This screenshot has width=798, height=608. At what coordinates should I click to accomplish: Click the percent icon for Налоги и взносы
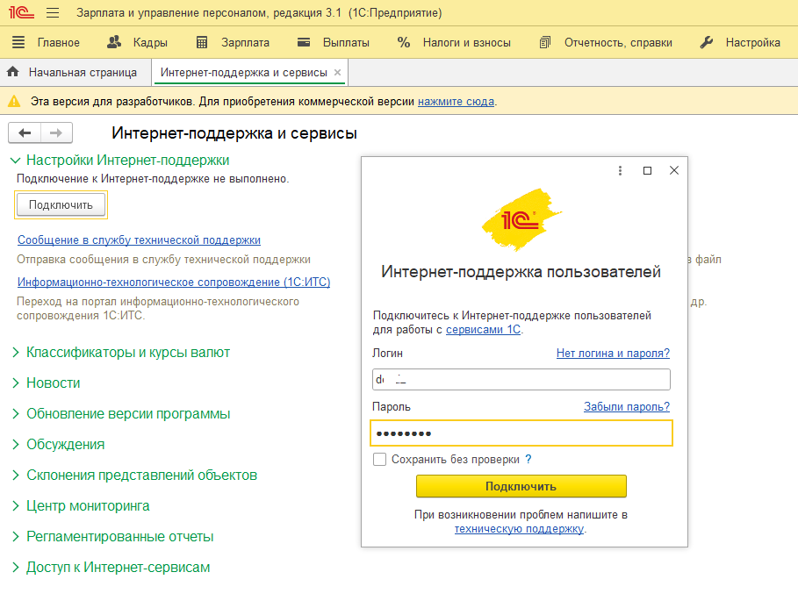(x=404, y=42)
